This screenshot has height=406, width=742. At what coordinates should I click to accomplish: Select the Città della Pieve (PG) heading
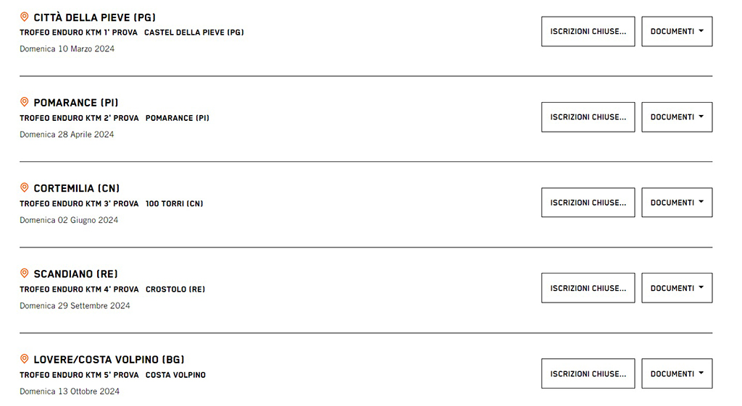pos(94,17)
